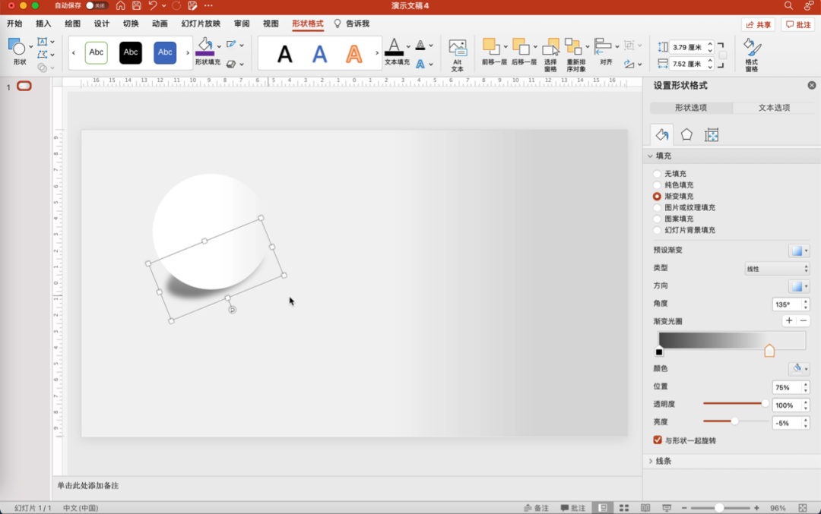
Task: Click the Alt Text icon in the ribbon
Action: (457, 53)
